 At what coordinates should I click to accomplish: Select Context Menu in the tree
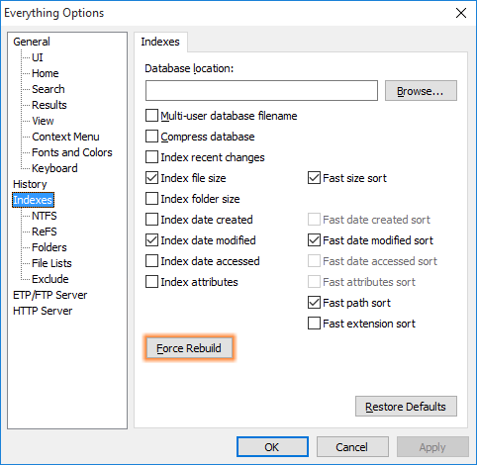[x=65, y=137]
